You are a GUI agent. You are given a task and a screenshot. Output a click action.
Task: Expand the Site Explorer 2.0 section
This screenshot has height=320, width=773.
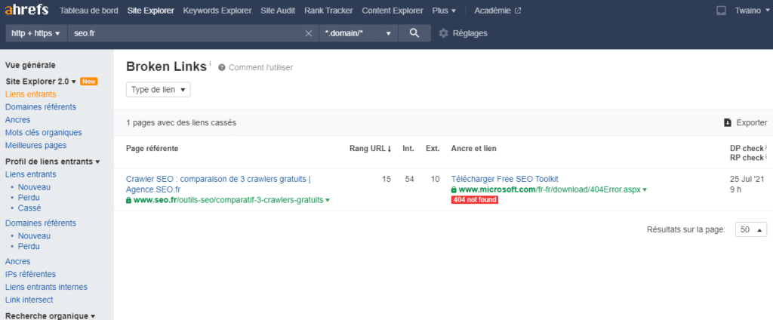(41, 82)
